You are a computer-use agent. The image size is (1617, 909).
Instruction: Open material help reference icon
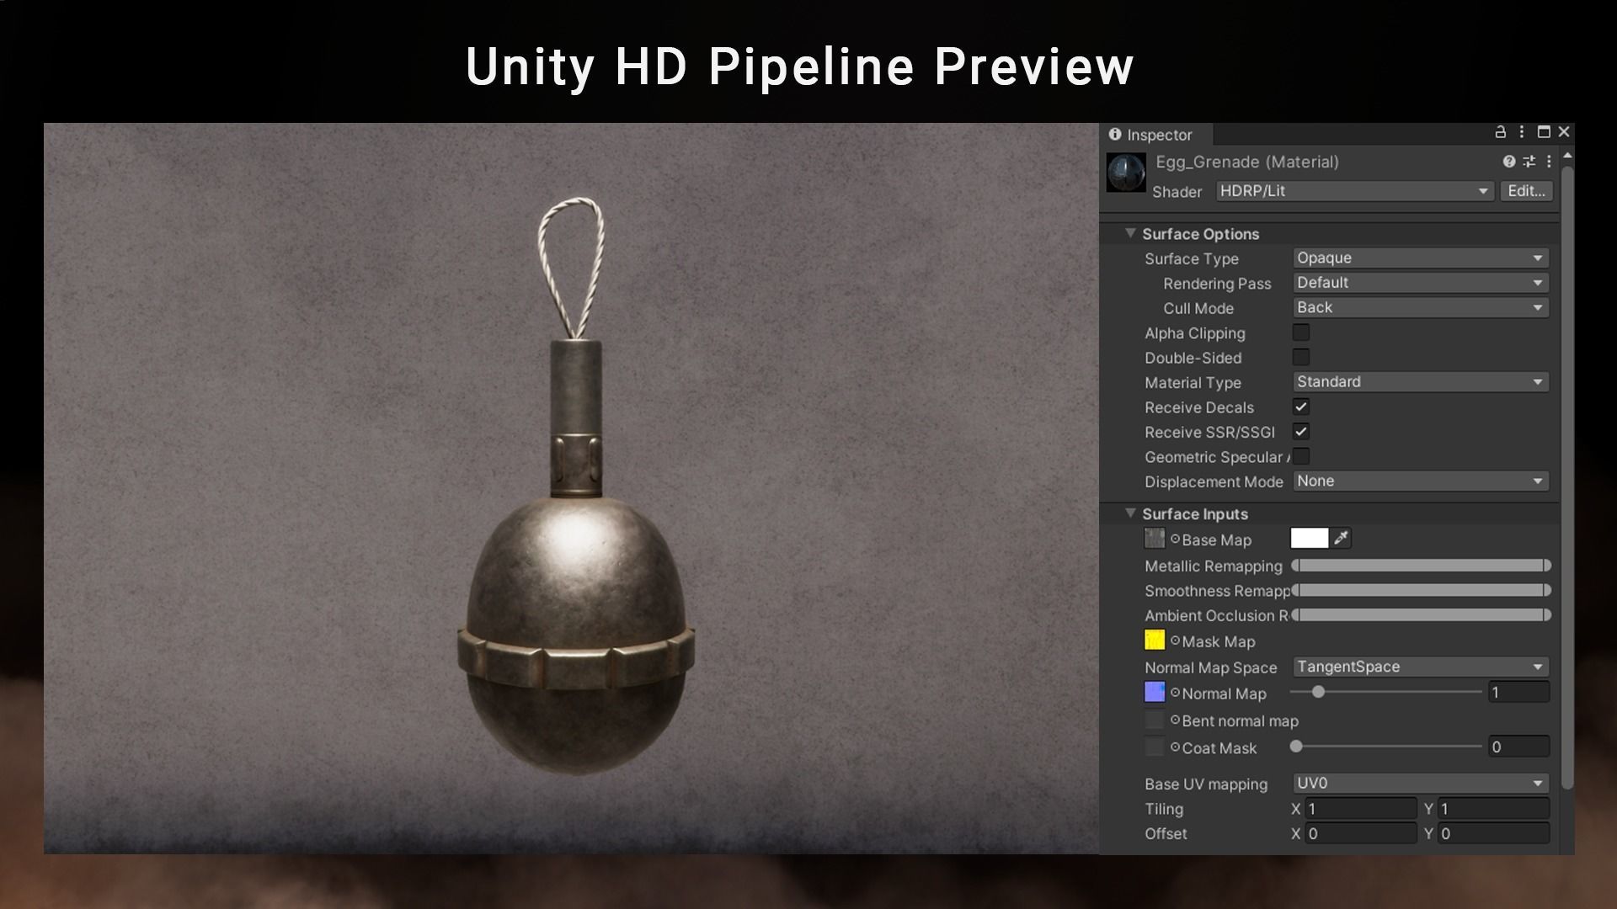tap(1508, 162)
